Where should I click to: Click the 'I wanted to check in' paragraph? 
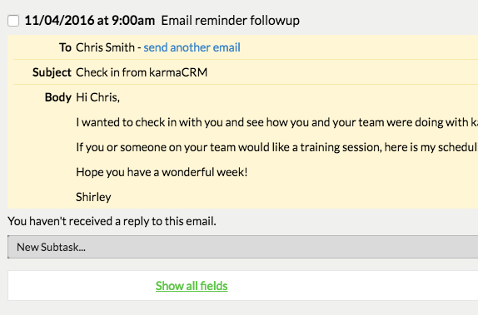coord(276,122)
